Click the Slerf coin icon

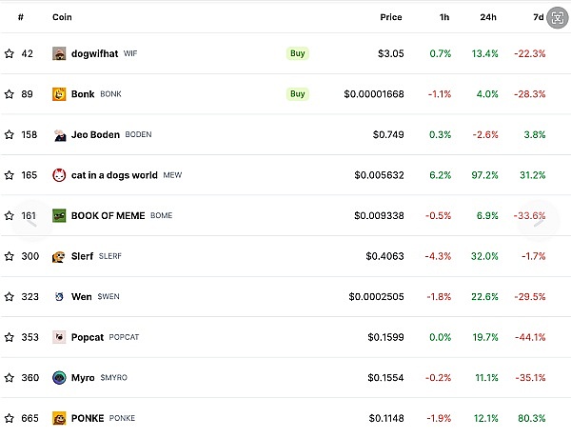(59, 256)
